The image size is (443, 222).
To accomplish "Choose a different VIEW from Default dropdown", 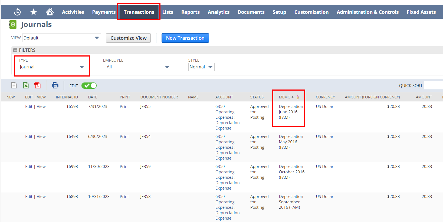I will 61,38.
